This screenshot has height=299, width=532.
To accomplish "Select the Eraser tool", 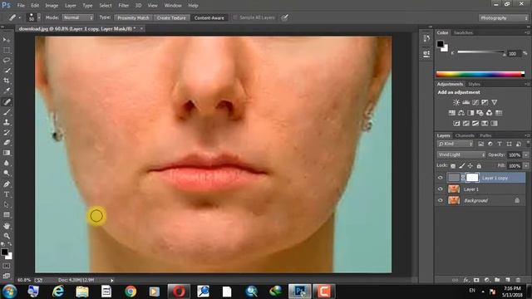I will click(x=7, y=142).
